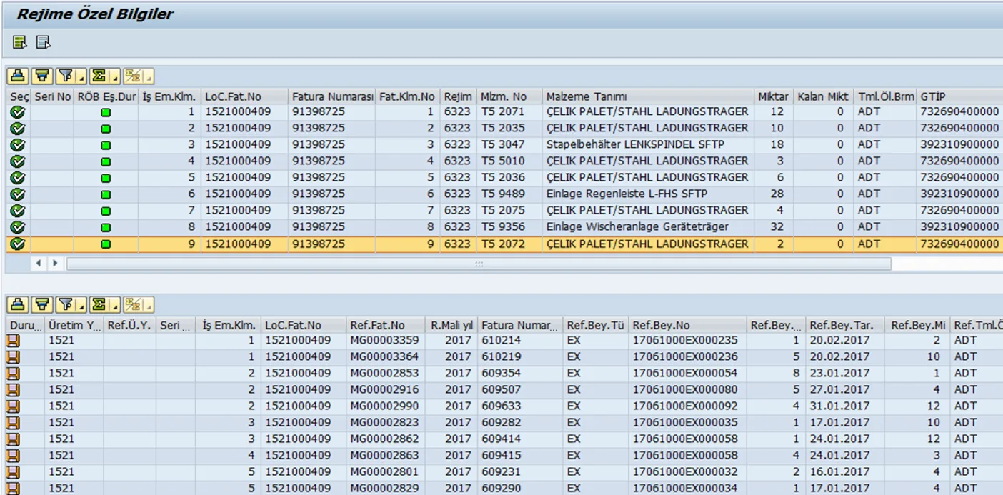Click the Sigma total icon of lower table
This screenshot has width=1003, height=495.
(99, 305)
